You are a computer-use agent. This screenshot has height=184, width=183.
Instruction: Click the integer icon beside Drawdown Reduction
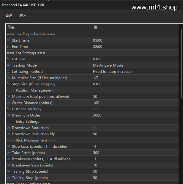click(8, 128)
